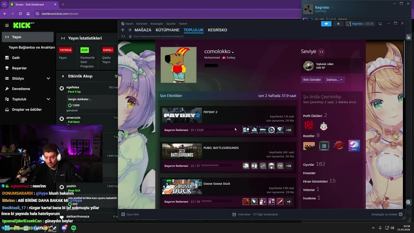
Task: Open the Yardım menu in Steam
Action: coord(183,24)
